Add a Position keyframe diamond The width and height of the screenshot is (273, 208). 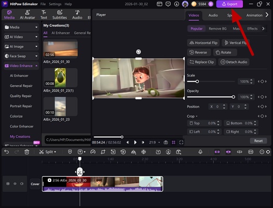(262, 107)
